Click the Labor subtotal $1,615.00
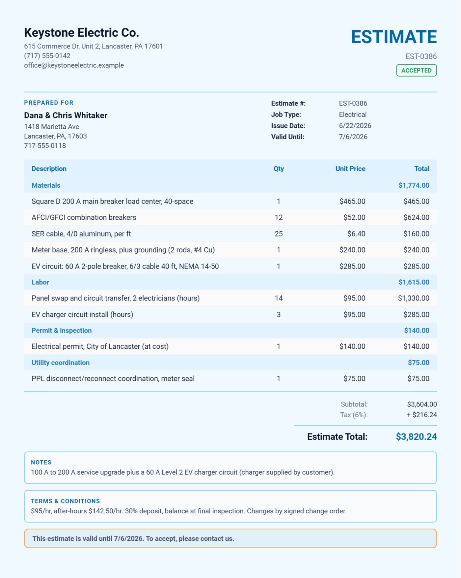This screenshot has width=461, height=578. pos(414,282)
